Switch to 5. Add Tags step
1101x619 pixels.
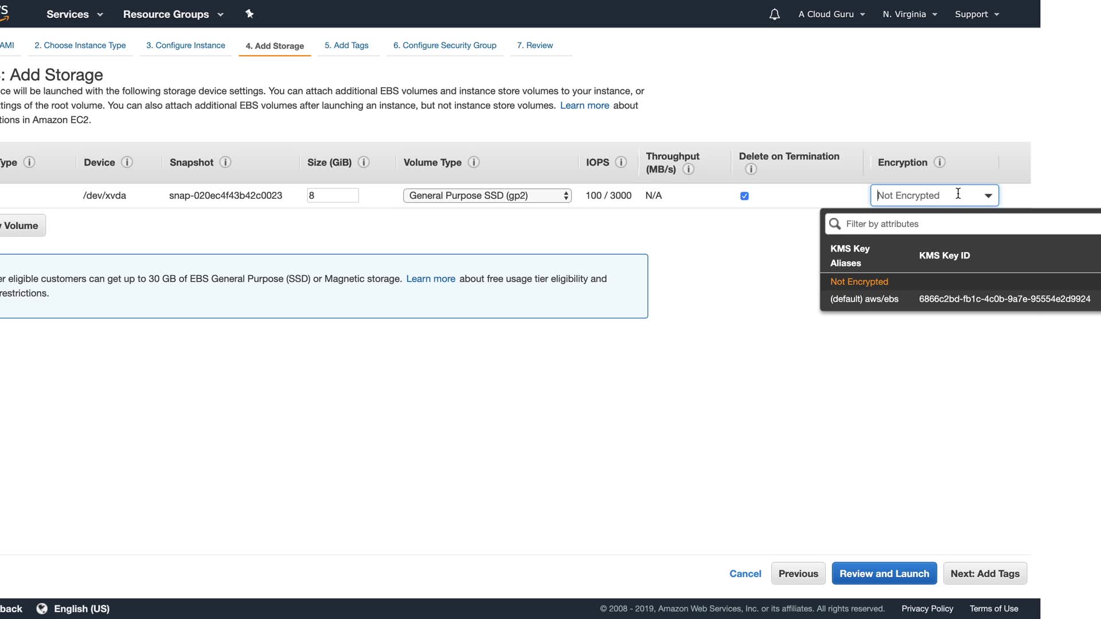click(346, 45)
